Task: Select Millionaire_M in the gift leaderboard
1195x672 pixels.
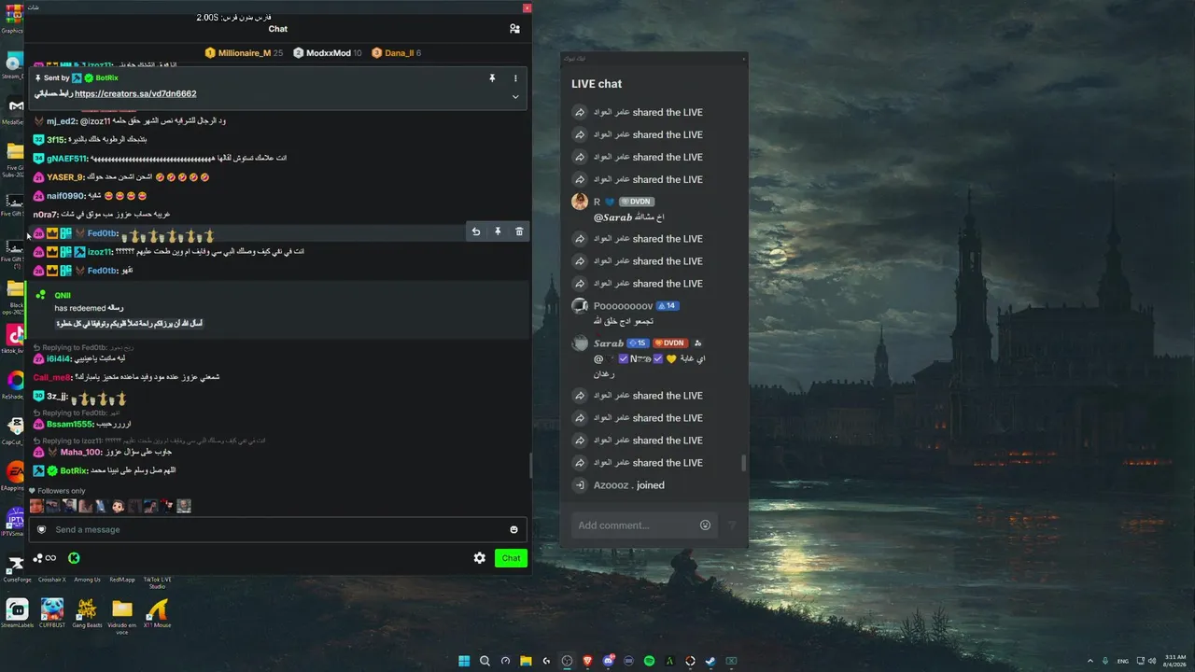Action: (244, 53)
